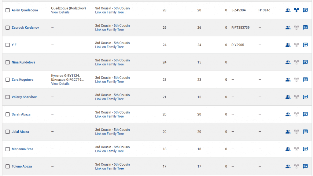Open notes icon for Tolene Abaza
Viewport: 313px width, 176px height.
pyautogui.click(x=305, y=167)
